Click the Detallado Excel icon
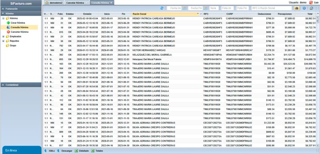 point(76,151)
